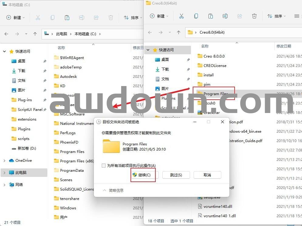This screenshot has width=302, height=226.
Task: Click the Delete trash icon in Creo window
Action: pyautogui.click(x=254, y=16)
